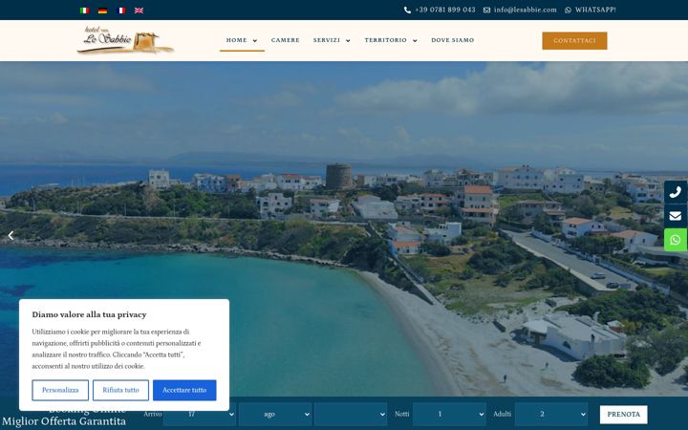688x430 pixels.
Task: Switch site language to English UK flag
Action: pyautogui.click(x=139, y=11)
